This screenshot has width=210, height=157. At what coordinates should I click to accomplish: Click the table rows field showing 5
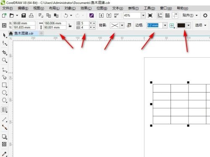[85, 23]
